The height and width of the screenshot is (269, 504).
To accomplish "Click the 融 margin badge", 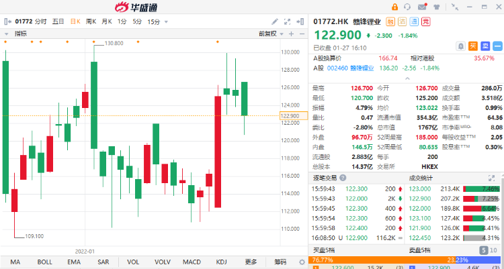I will click(390, 22).
